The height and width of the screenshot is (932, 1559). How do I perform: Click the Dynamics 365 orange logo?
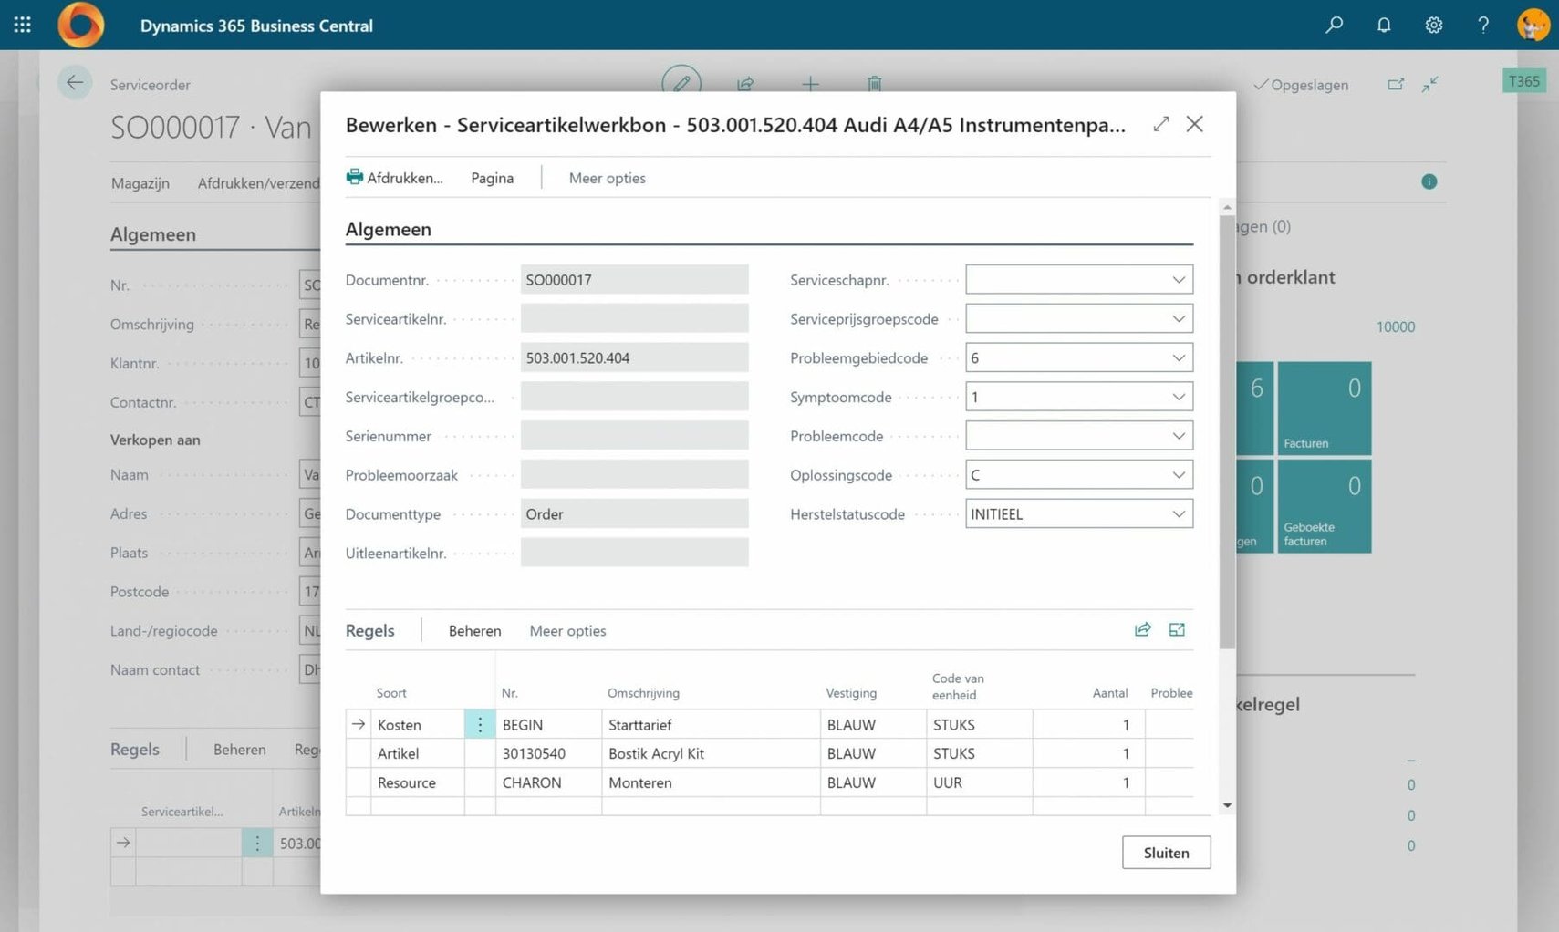coord(80,25)
